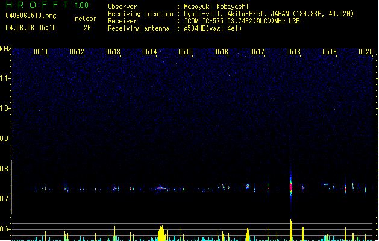Select the filename 0406060510.png

[31, 16]
